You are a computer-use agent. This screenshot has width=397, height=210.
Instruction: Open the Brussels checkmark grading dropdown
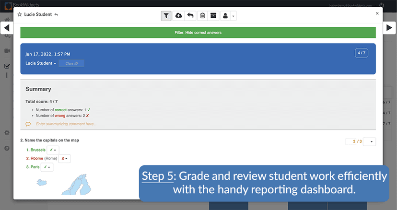53,150
